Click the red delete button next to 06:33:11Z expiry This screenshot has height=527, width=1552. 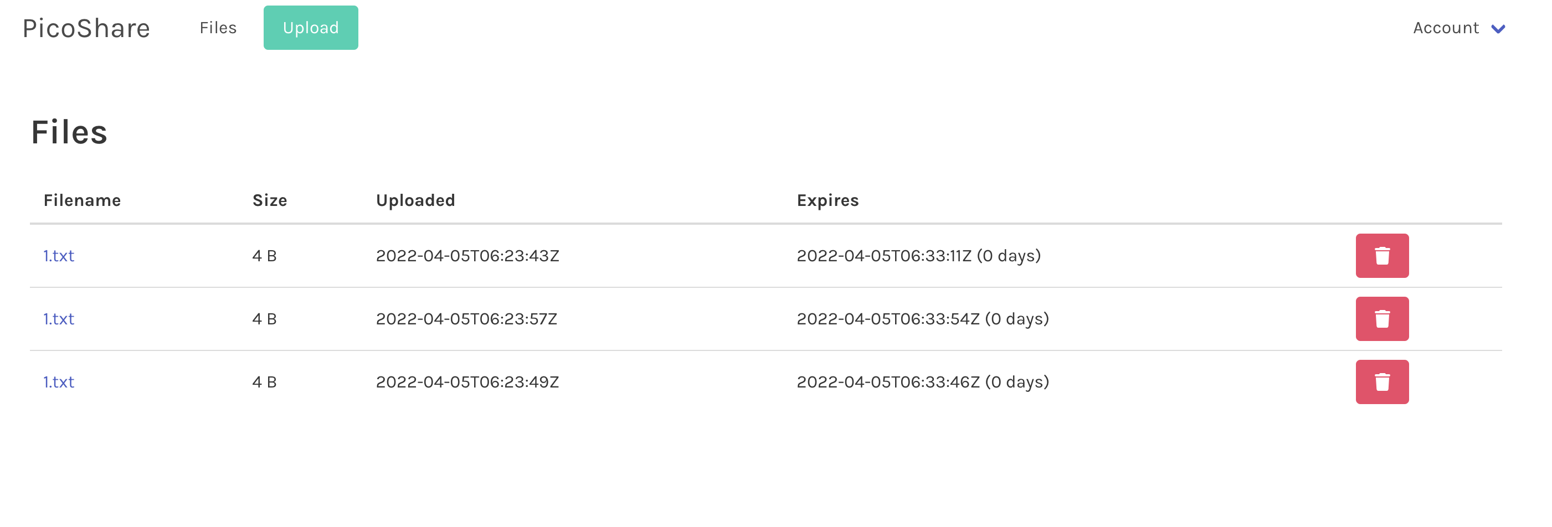[x=1382, y=255]
